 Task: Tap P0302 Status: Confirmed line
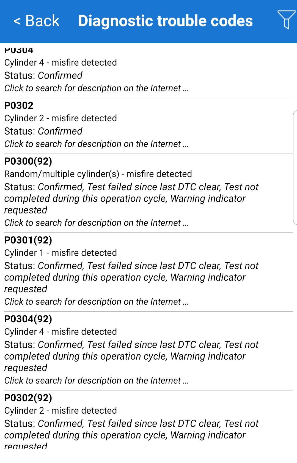point(43,131)
